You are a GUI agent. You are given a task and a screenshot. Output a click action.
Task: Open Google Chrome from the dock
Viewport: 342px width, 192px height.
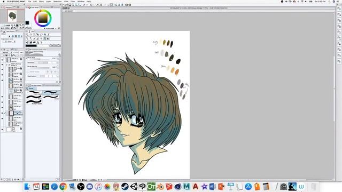point(63,187)
